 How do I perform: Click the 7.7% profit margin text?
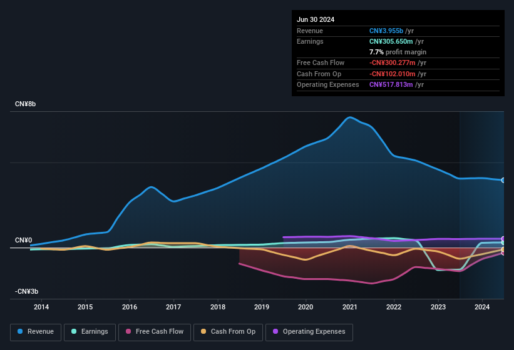click(398, 52)
